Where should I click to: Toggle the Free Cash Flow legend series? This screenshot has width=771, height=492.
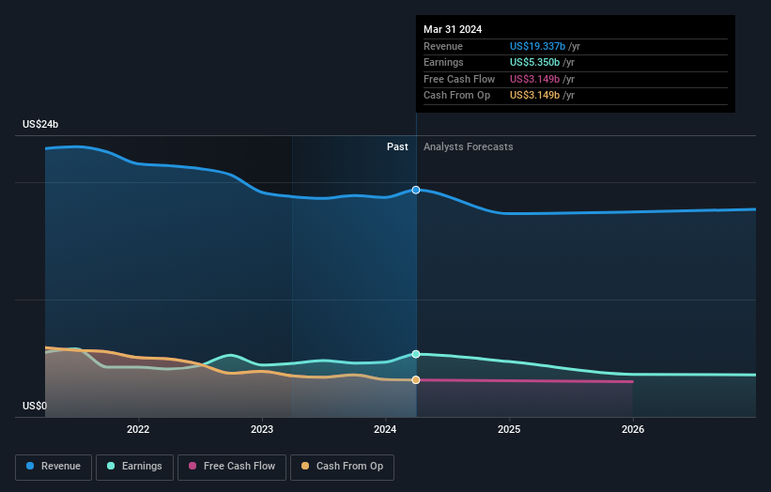pyautogui.click(x=232, y=467)
